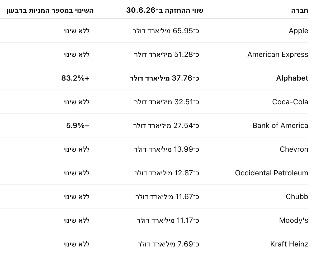Viewport: 312px width, 257px height.
Task: Select the American Express company name
Action: [278, 55]
